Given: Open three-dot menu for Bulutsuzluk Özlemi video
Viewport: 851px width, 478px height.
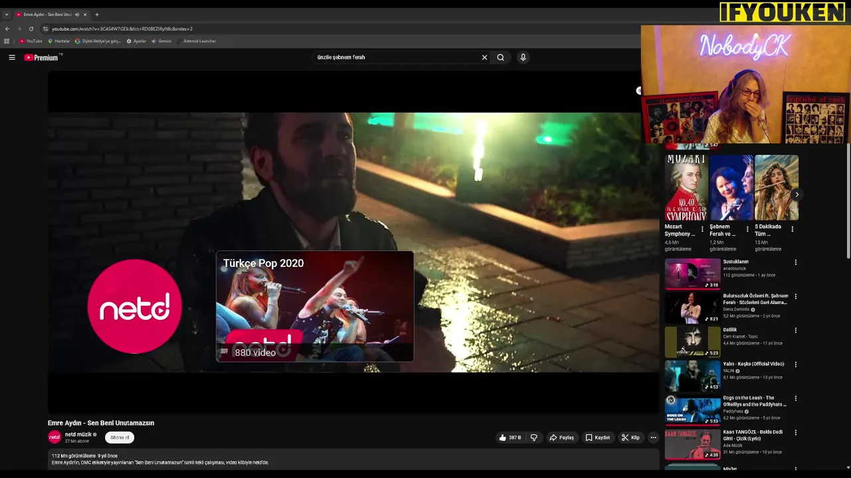Looking at the screenshot, I should coord(795,296).
